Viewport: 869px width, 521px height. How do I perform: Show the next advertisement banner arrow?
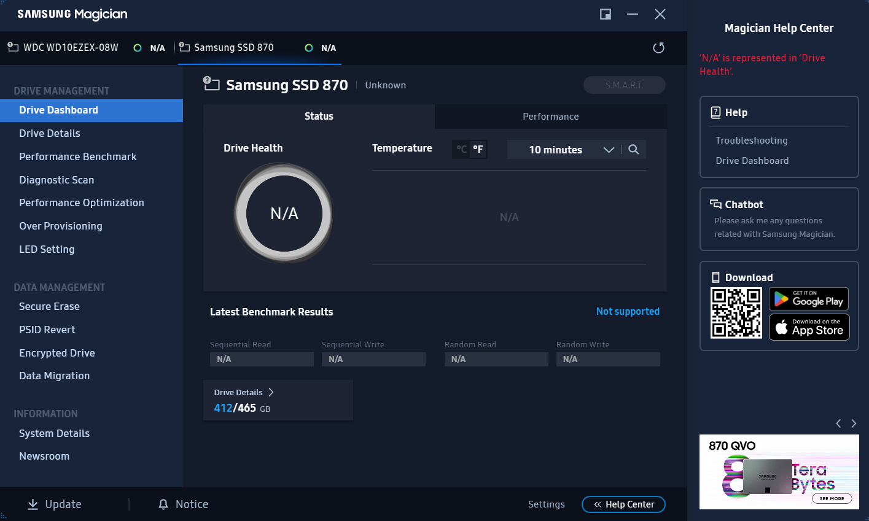coord(854,423)
